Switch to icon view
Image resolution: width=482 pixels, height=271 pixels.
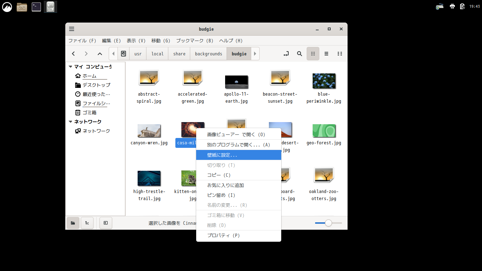[x=313, y=54]
